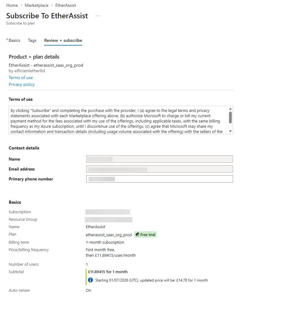Viewport: 284px width, 324px height.
Task: Click the 'Starting 01/07/2026 (UTC)' price notice
Action: coord(151,280)
